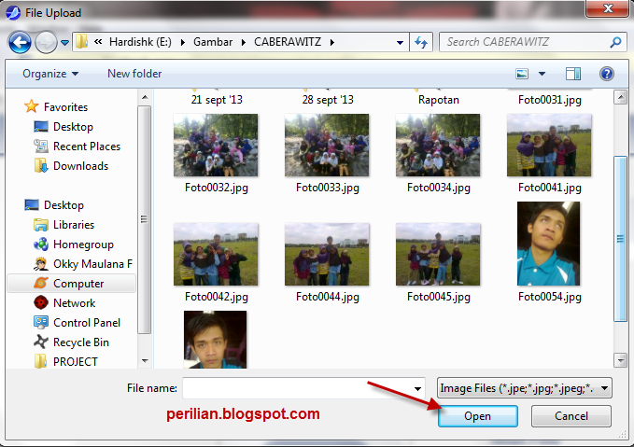This screenshot has height=447, width=634.
Task: Select Gambar in the address path
Action: tap(213, 42)
